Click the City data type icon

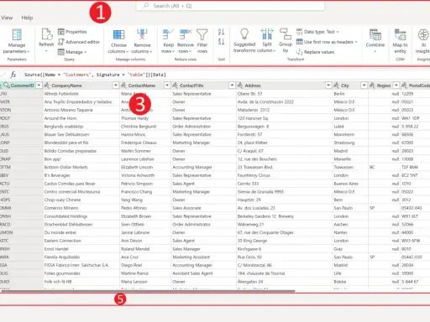coord(337,86)
